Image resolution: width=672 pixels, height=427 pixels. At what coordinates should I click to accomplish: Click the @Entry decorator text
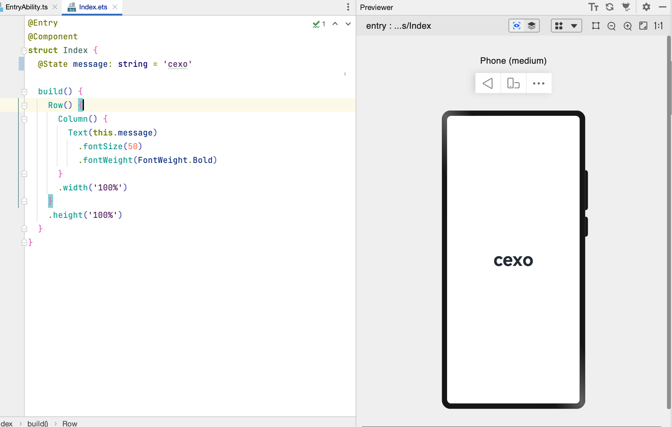coord(43,23)
